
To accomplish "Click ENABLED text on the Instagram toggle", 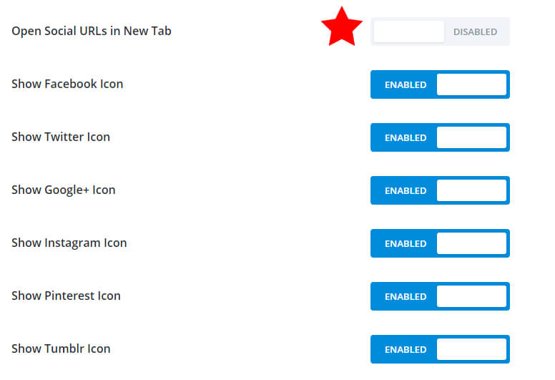I will (x=406, y=243).
